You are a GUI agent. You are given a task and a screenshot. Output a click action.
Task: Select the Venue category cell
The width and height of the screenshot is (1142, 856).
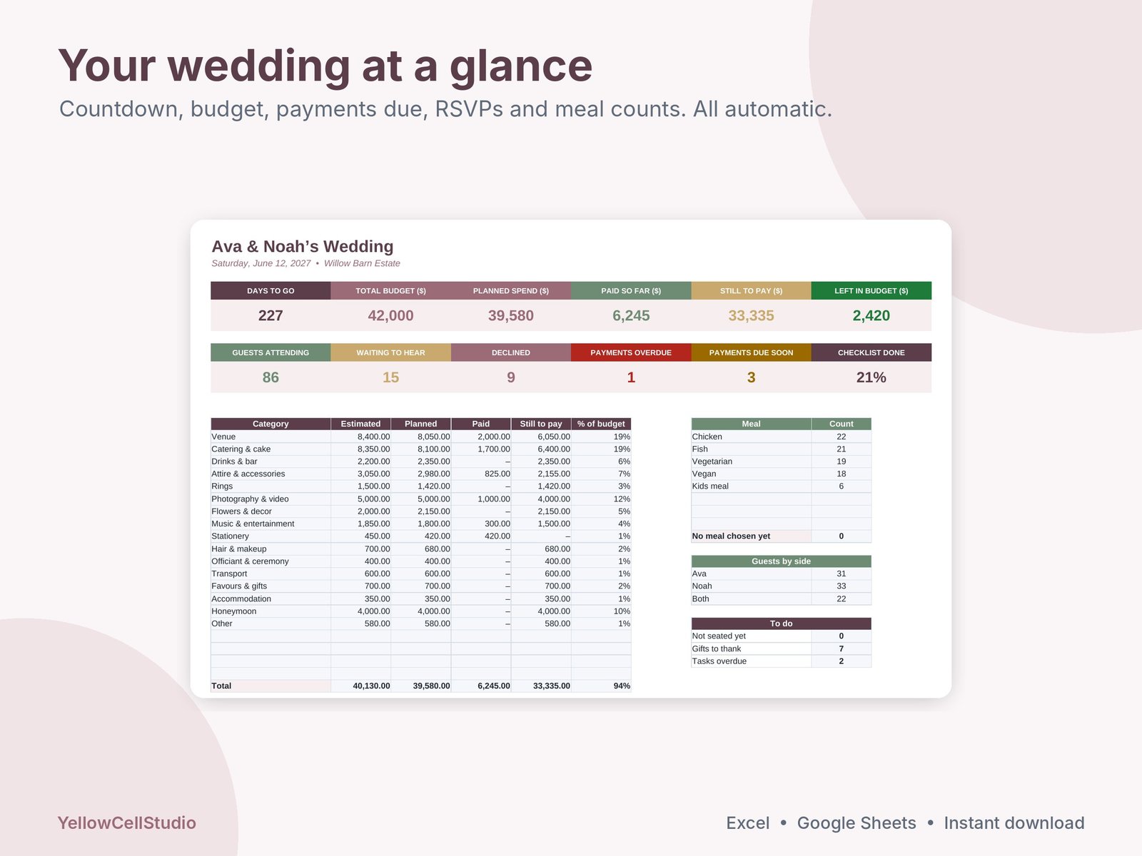pyautogui.click(x=271, y=437)
